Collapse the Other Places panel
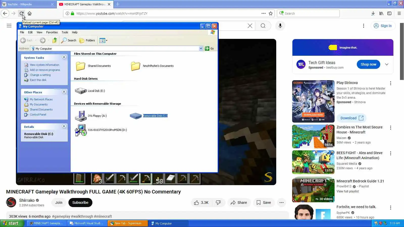 64,92
